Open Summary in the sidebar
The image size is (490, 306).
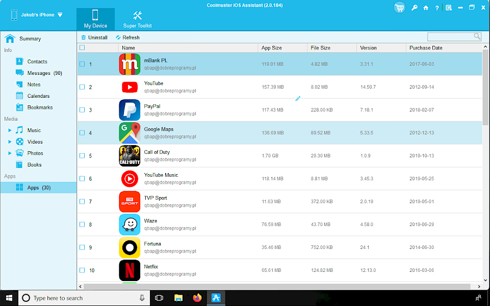[30, 39]
